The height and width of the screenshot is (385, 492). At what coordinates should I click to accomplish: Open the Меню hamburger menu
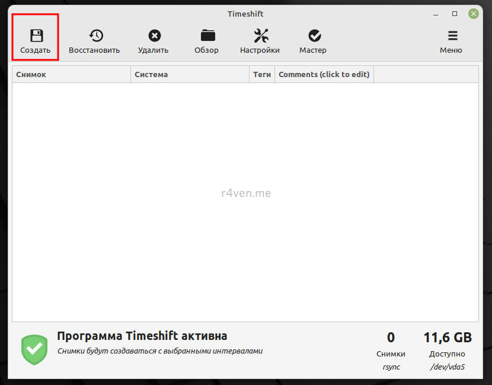click(451, 36)
